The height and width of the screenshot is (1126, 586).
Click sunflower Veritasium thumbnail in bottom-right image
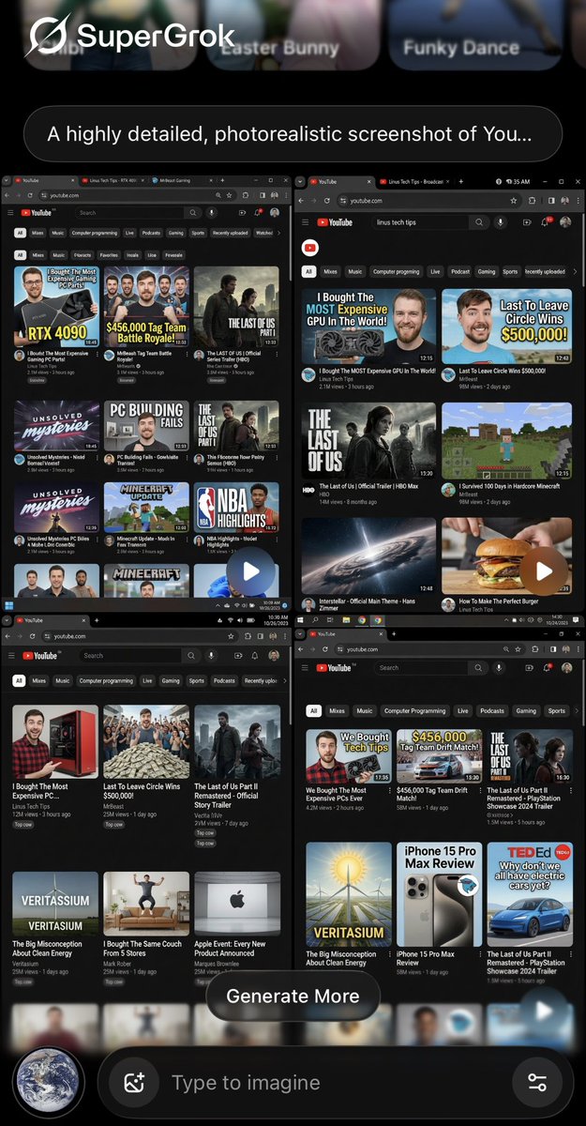pyautogui.click(x=349, y=895)
